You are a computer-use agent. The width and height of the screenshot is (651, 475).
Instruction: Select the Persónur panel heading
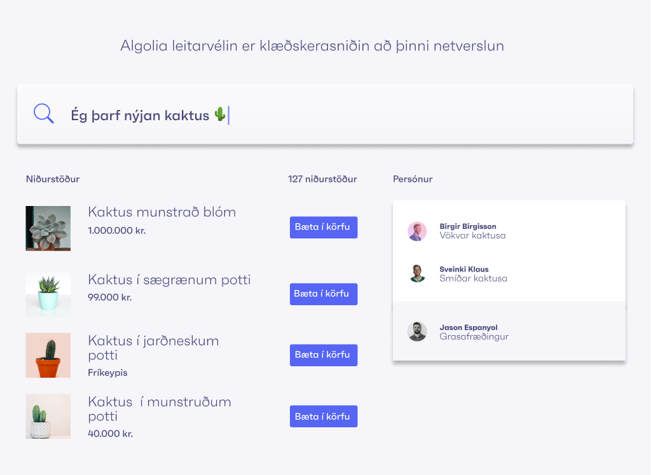(413, 179)
